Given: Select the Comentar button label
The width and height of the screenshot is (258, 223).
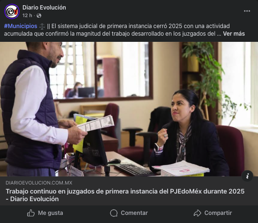Looking at the screenshot, I should [134, 213].
